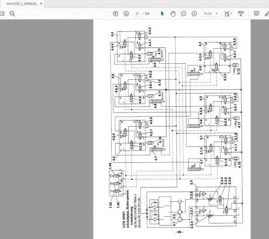Zoom out with the minus icon

tap(184, 13)
